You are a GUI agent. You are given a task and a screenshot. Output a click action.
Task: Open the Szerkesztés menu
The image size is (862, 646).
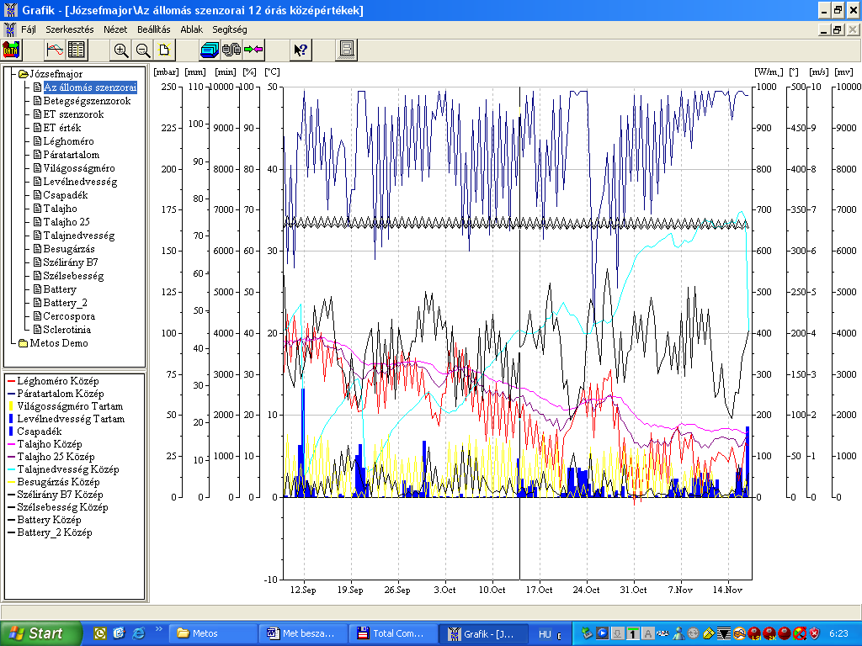coord(69,29)
